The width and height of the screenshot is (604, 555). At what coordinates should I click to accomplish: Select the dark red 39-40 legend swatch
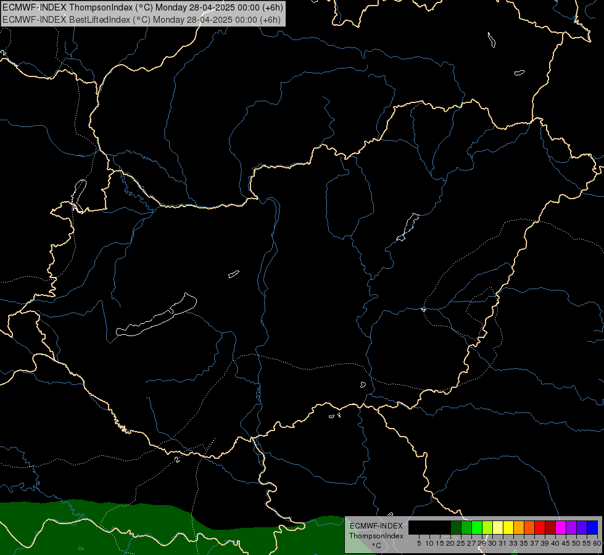point(551,527)
